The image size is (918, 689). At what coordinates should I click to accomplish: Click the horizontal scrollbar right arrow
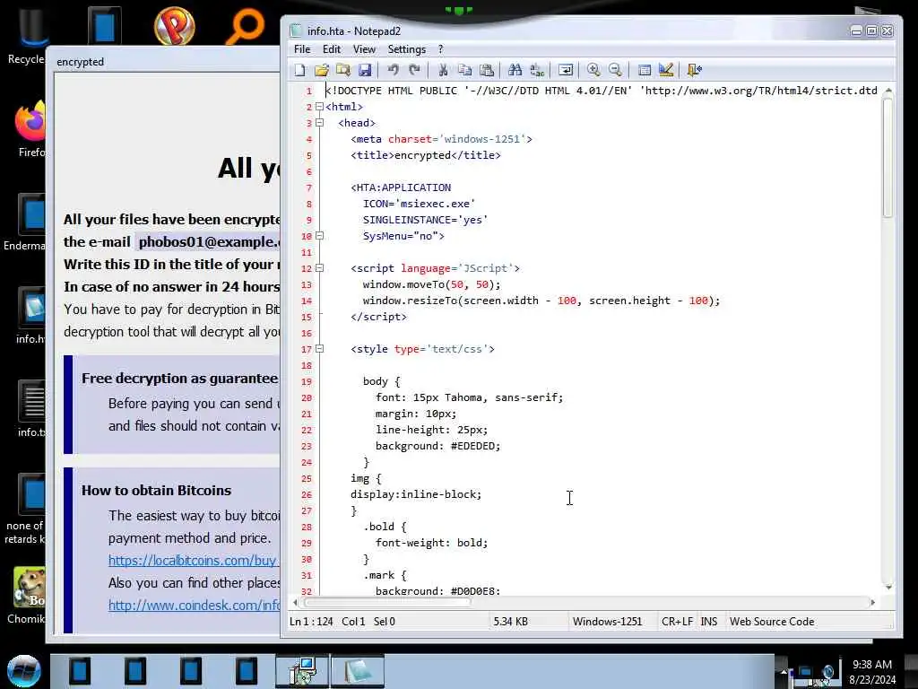tap(873, 602)
